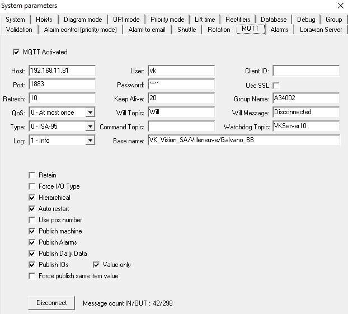
Task: Open the Alarm to email tab
Action: 147,30
